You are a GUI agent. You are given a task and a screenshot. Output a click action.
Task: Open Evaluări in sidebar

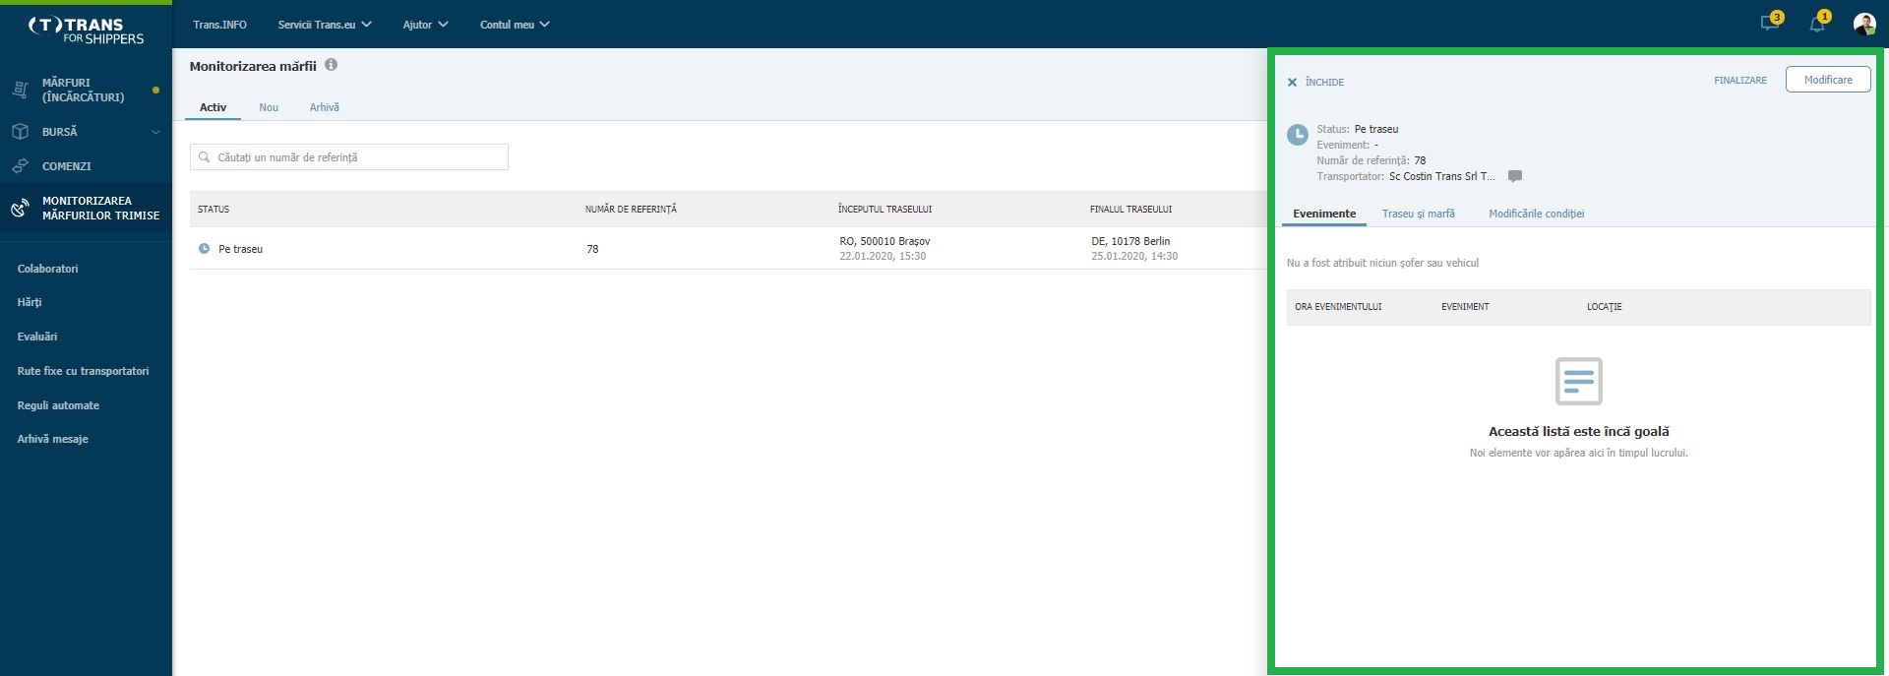(37, 337)
